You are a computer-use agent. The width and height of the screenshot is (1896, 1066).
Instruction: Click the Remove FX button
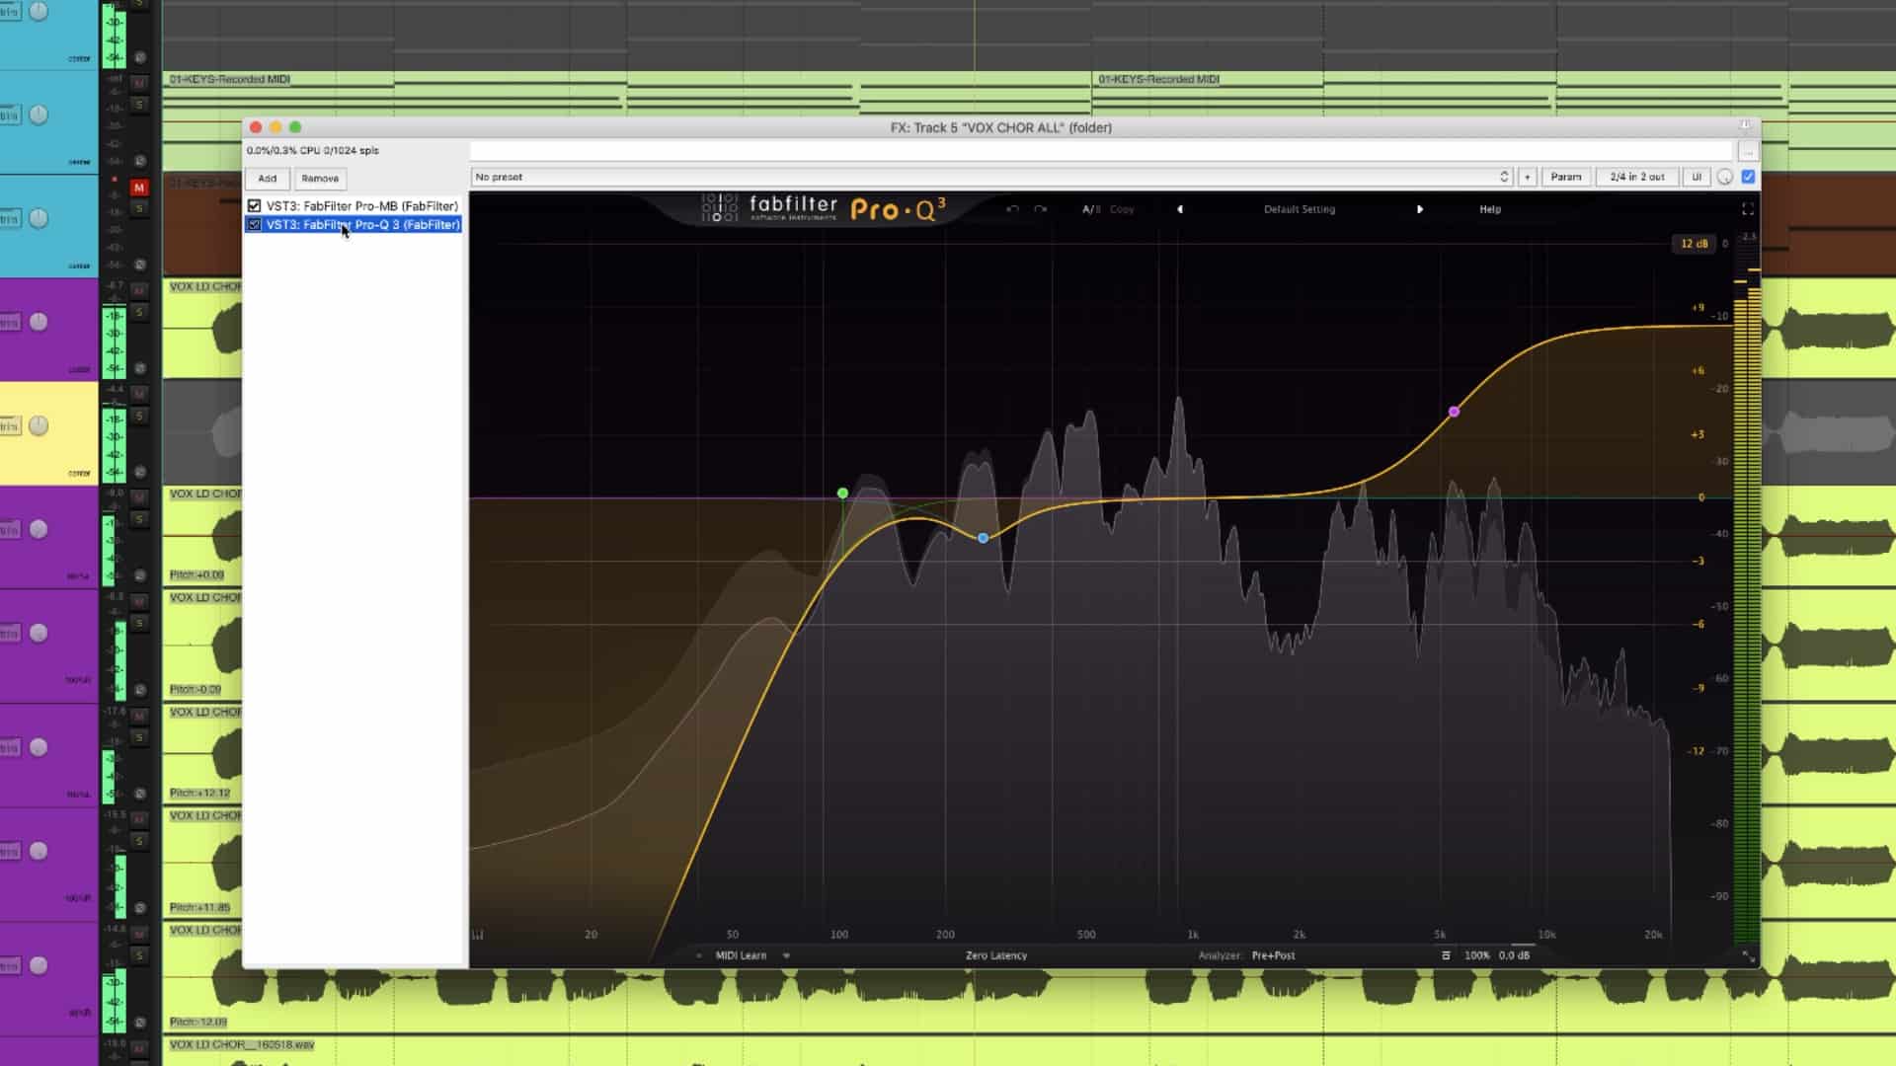319,179
